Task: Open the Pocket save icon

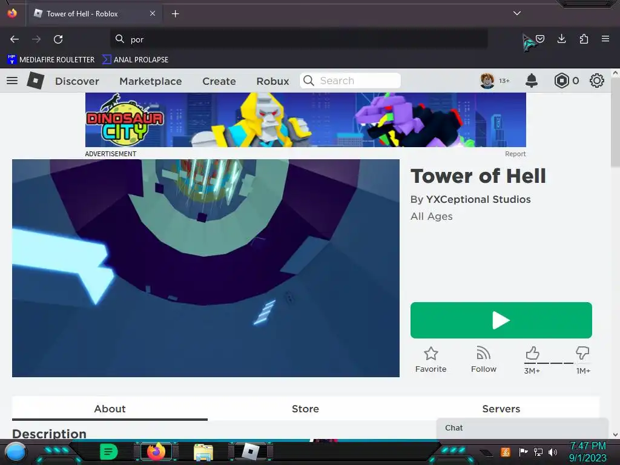Action: tap(540, 39)
